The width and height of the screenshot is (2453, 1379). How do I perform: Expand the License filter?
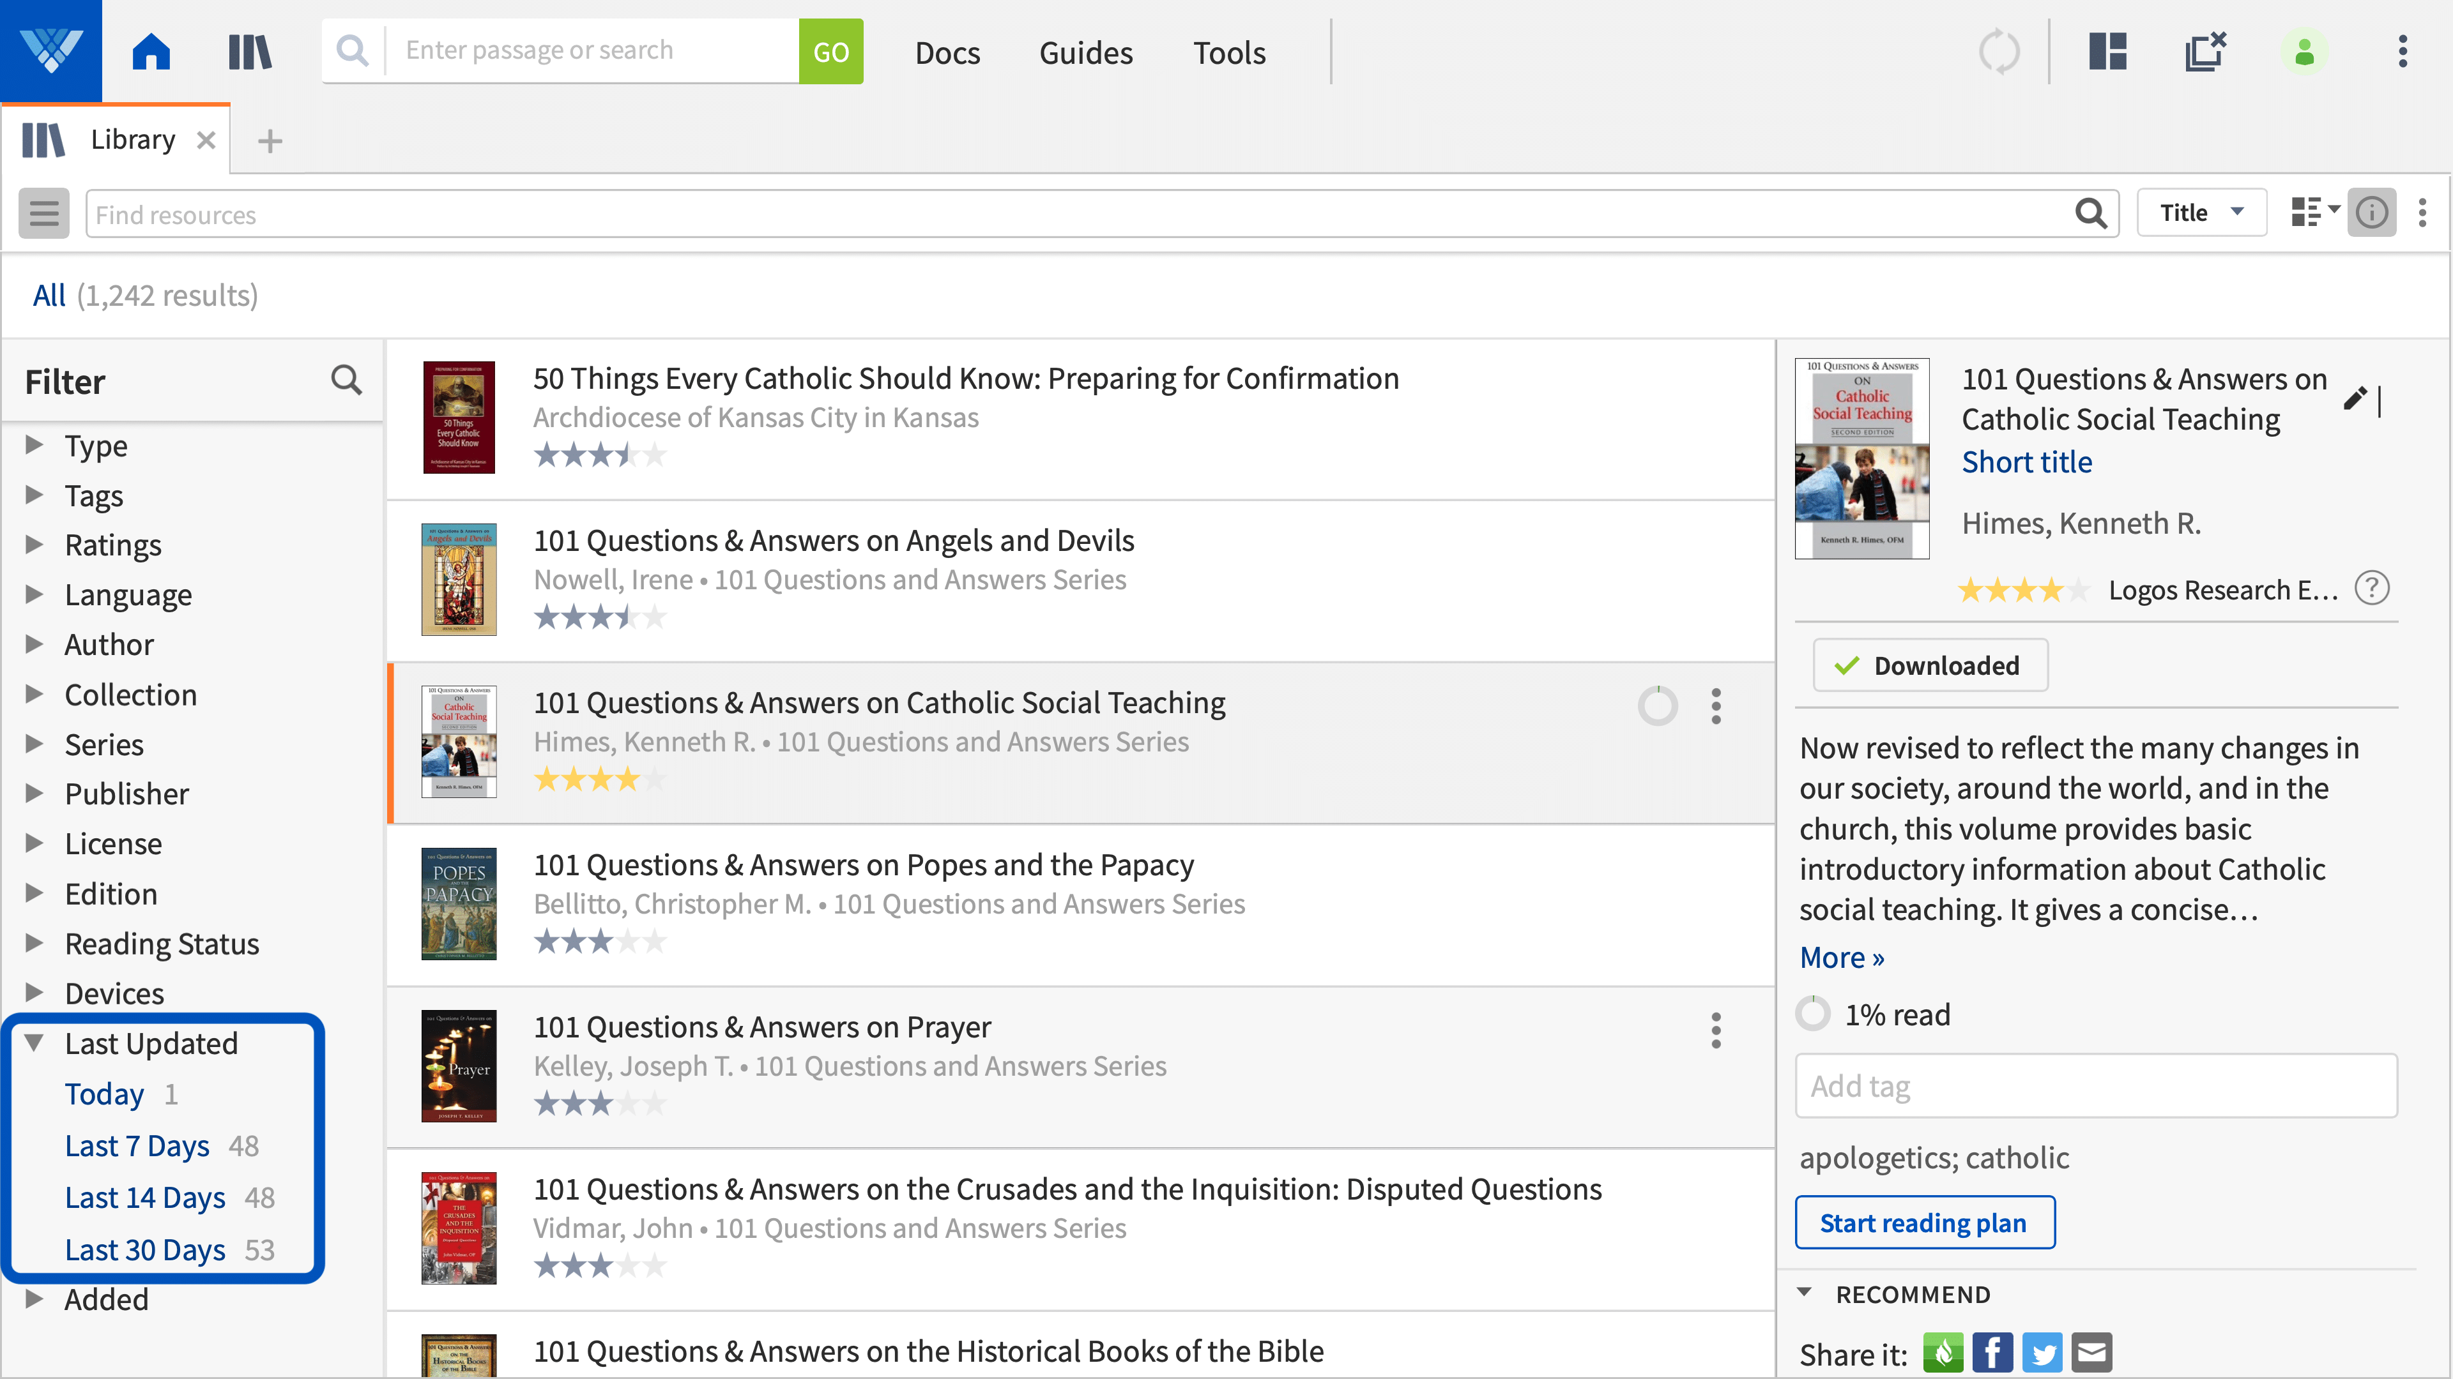point(34,843)
